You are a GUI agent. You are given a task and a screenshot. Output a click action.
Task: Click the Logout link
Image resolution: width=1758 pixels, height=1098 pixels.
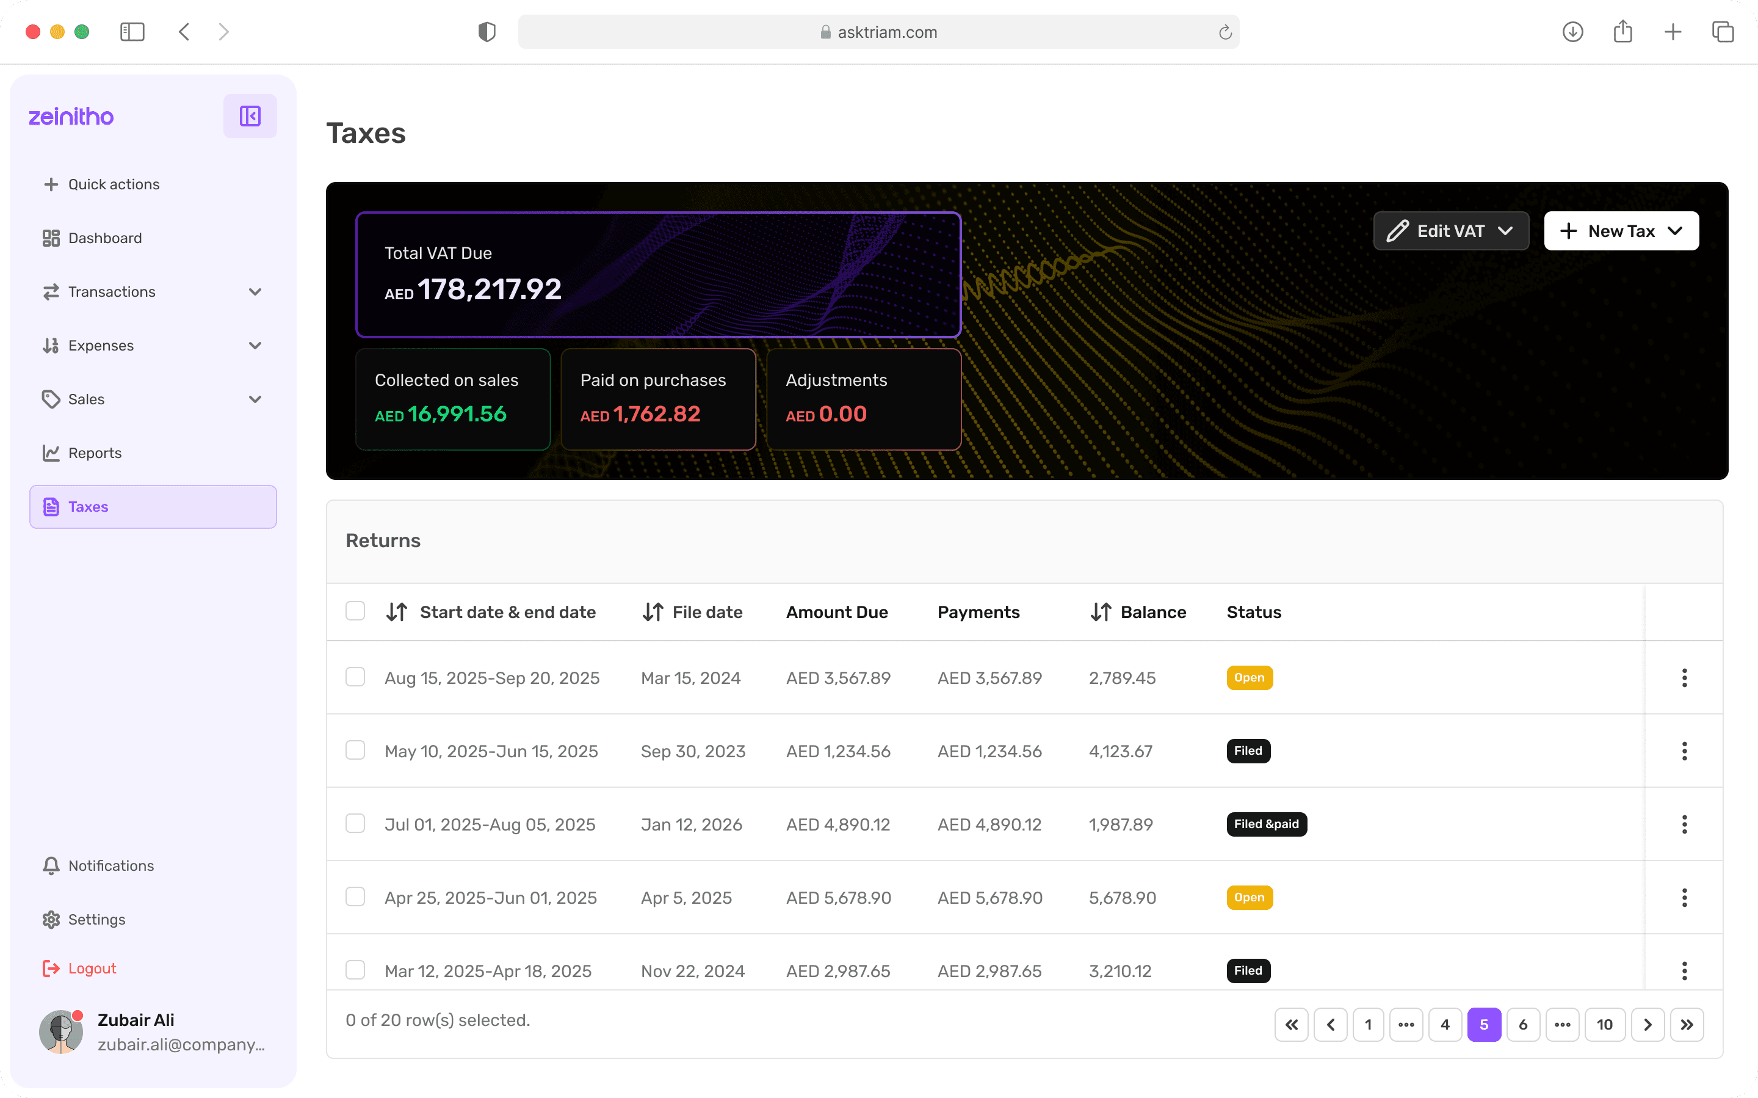click(x=92, y=969)
